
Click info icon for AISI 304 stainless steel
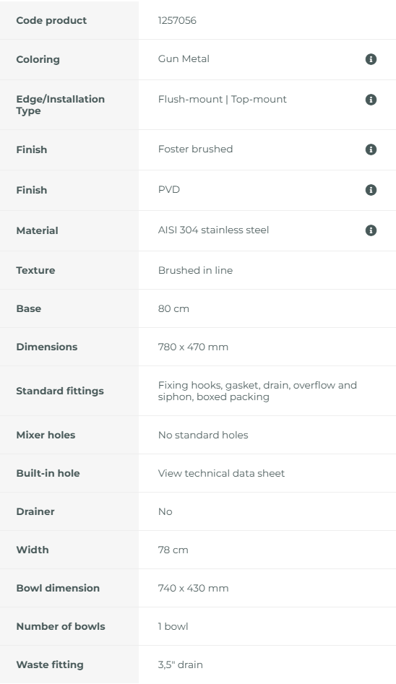371,230
